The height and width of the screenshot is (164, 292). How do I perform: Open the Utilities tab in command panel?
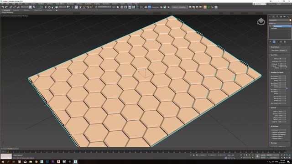288,17
